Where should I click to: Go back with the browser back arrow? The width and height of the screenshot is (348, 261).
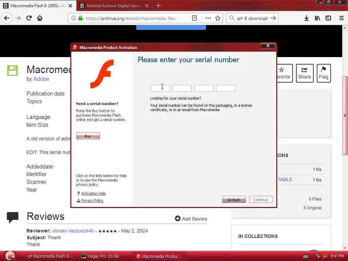[7, 18]
